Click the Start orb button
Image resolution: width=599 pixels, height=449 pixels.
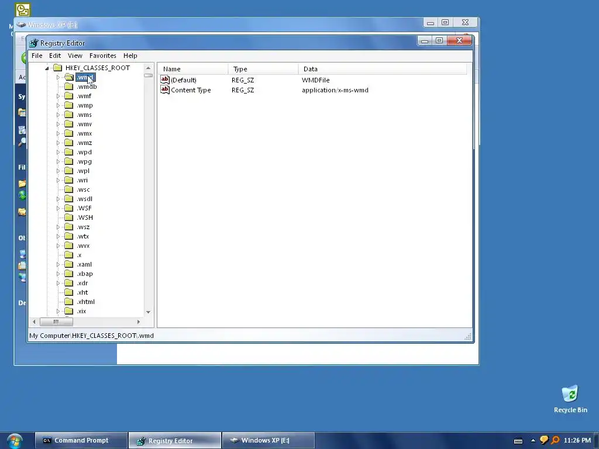pos(14,441)
